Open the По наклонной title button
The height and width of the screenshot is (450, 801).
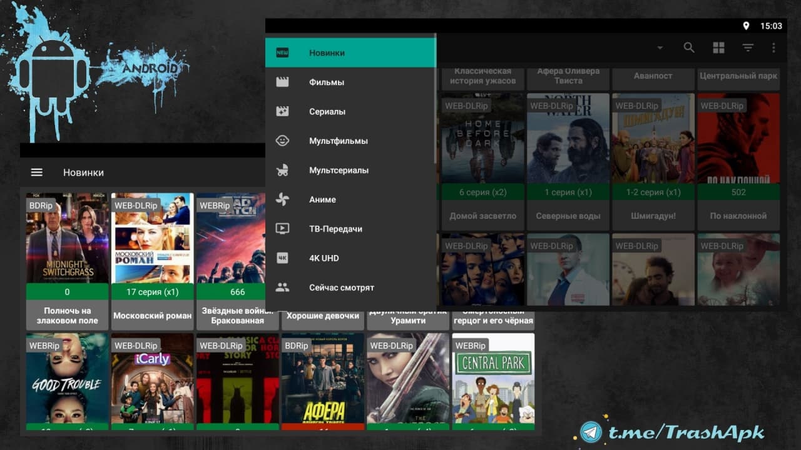(738, 216)
